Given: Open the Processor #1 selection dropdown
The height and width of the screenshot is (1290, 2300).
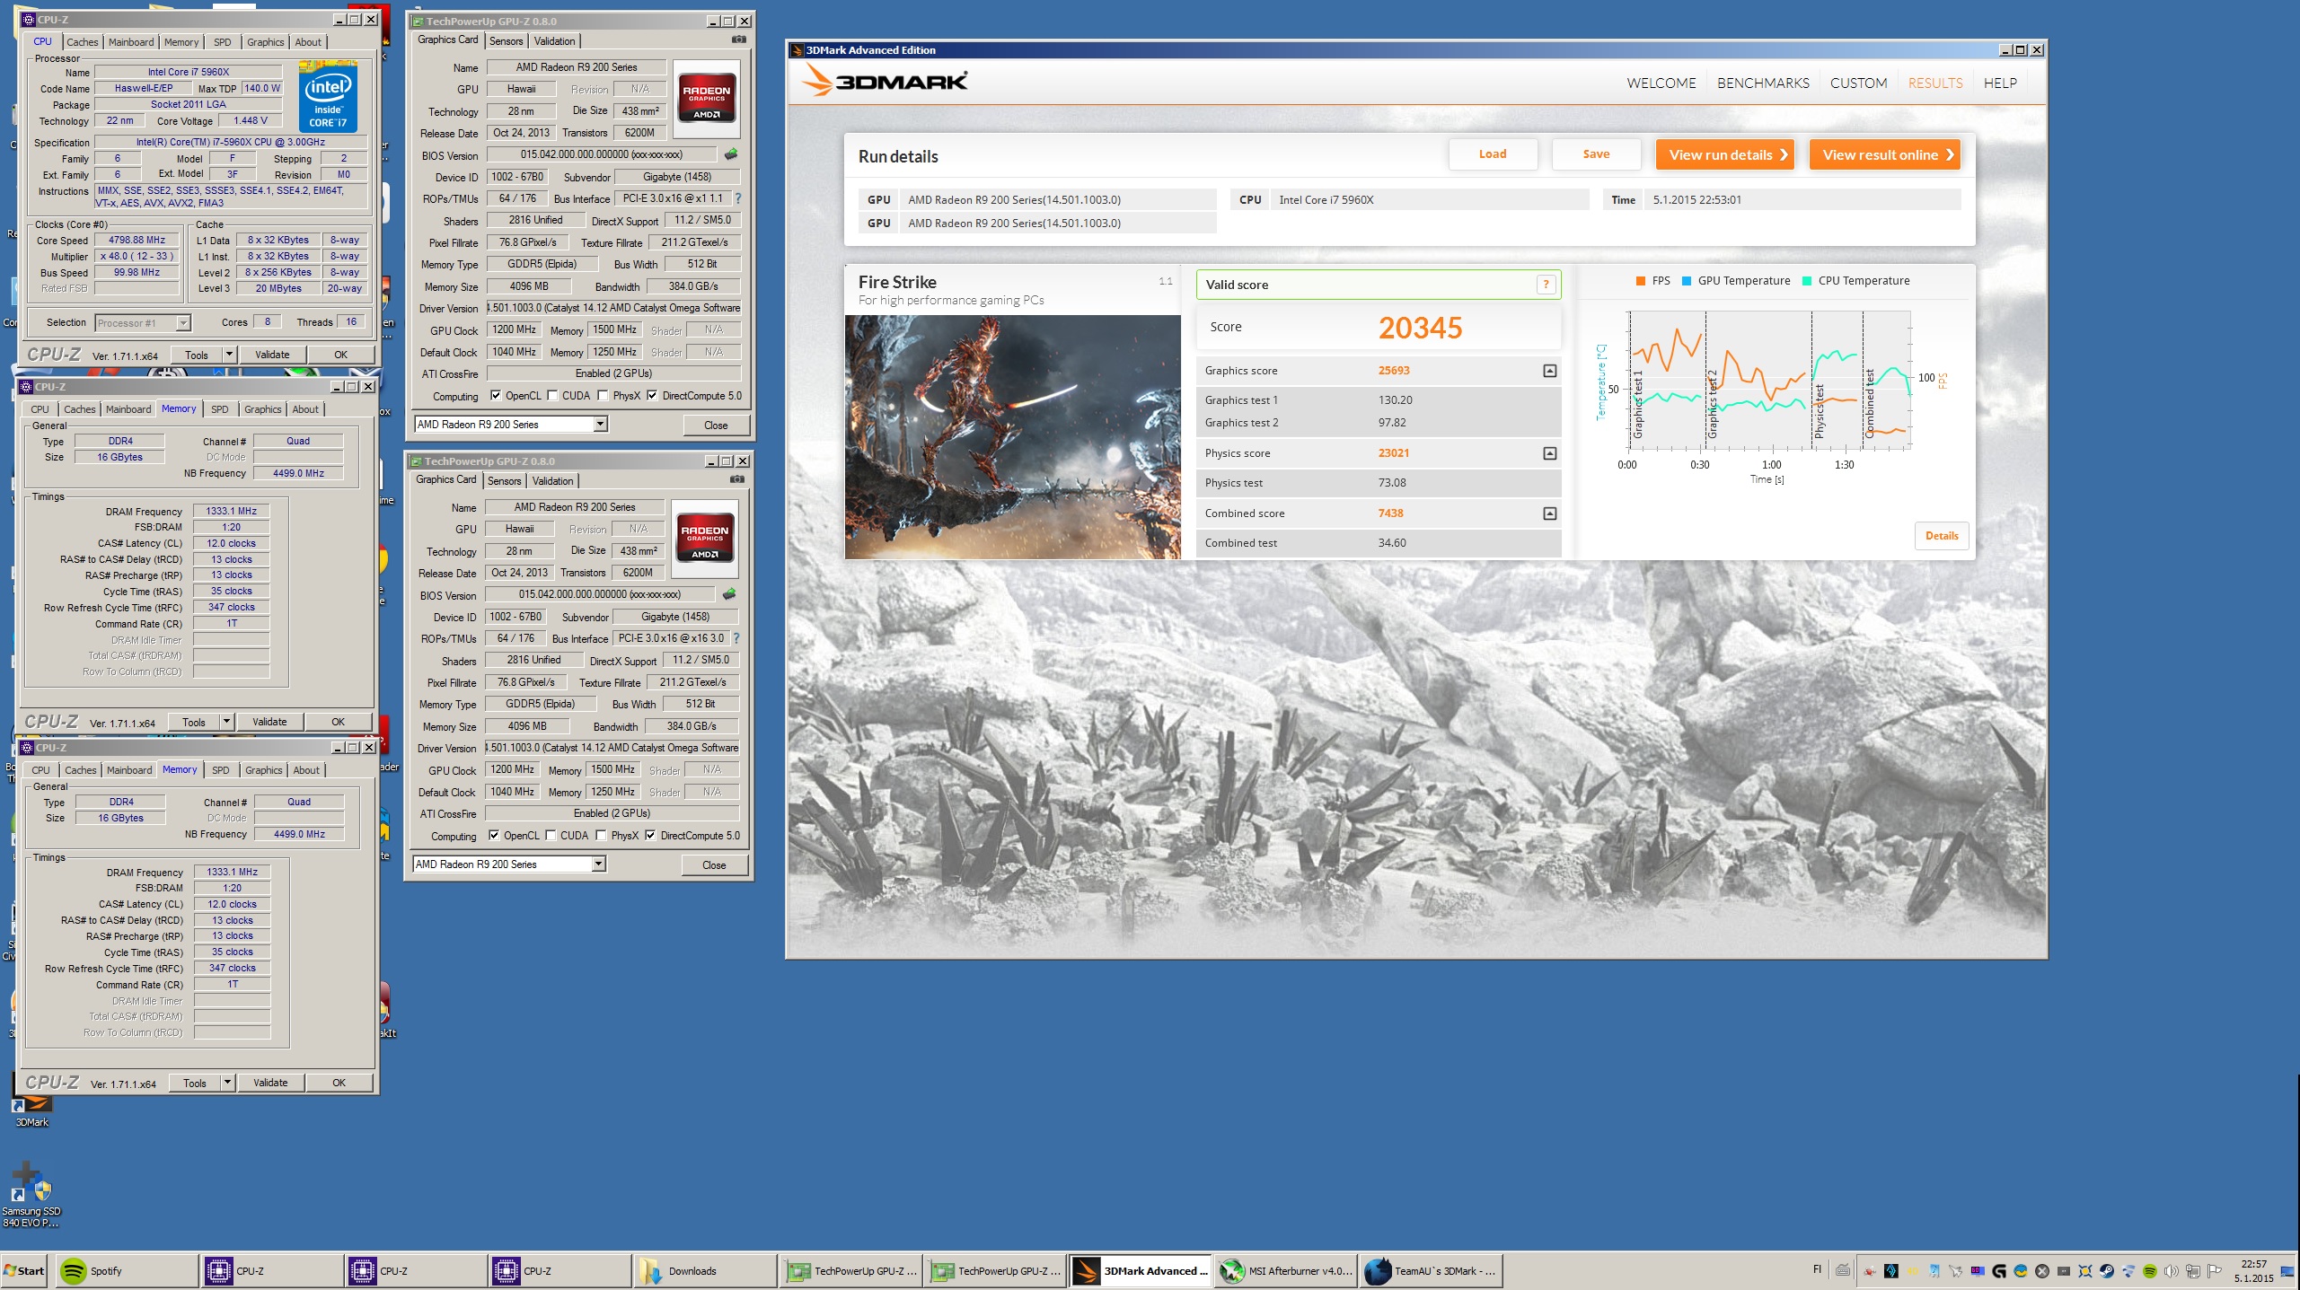Looking at the screenshot, I should [x=184, y=323].
